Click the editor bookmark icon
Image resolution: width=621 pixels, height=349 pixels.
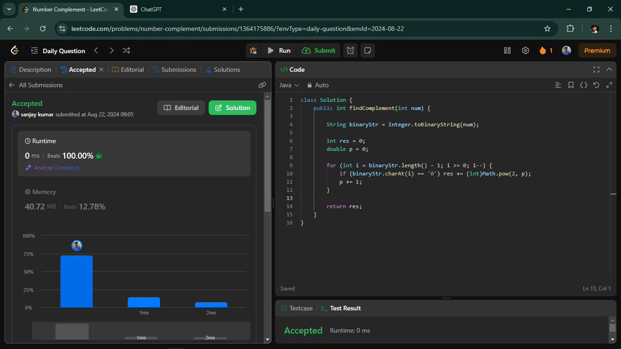(571, 85)
